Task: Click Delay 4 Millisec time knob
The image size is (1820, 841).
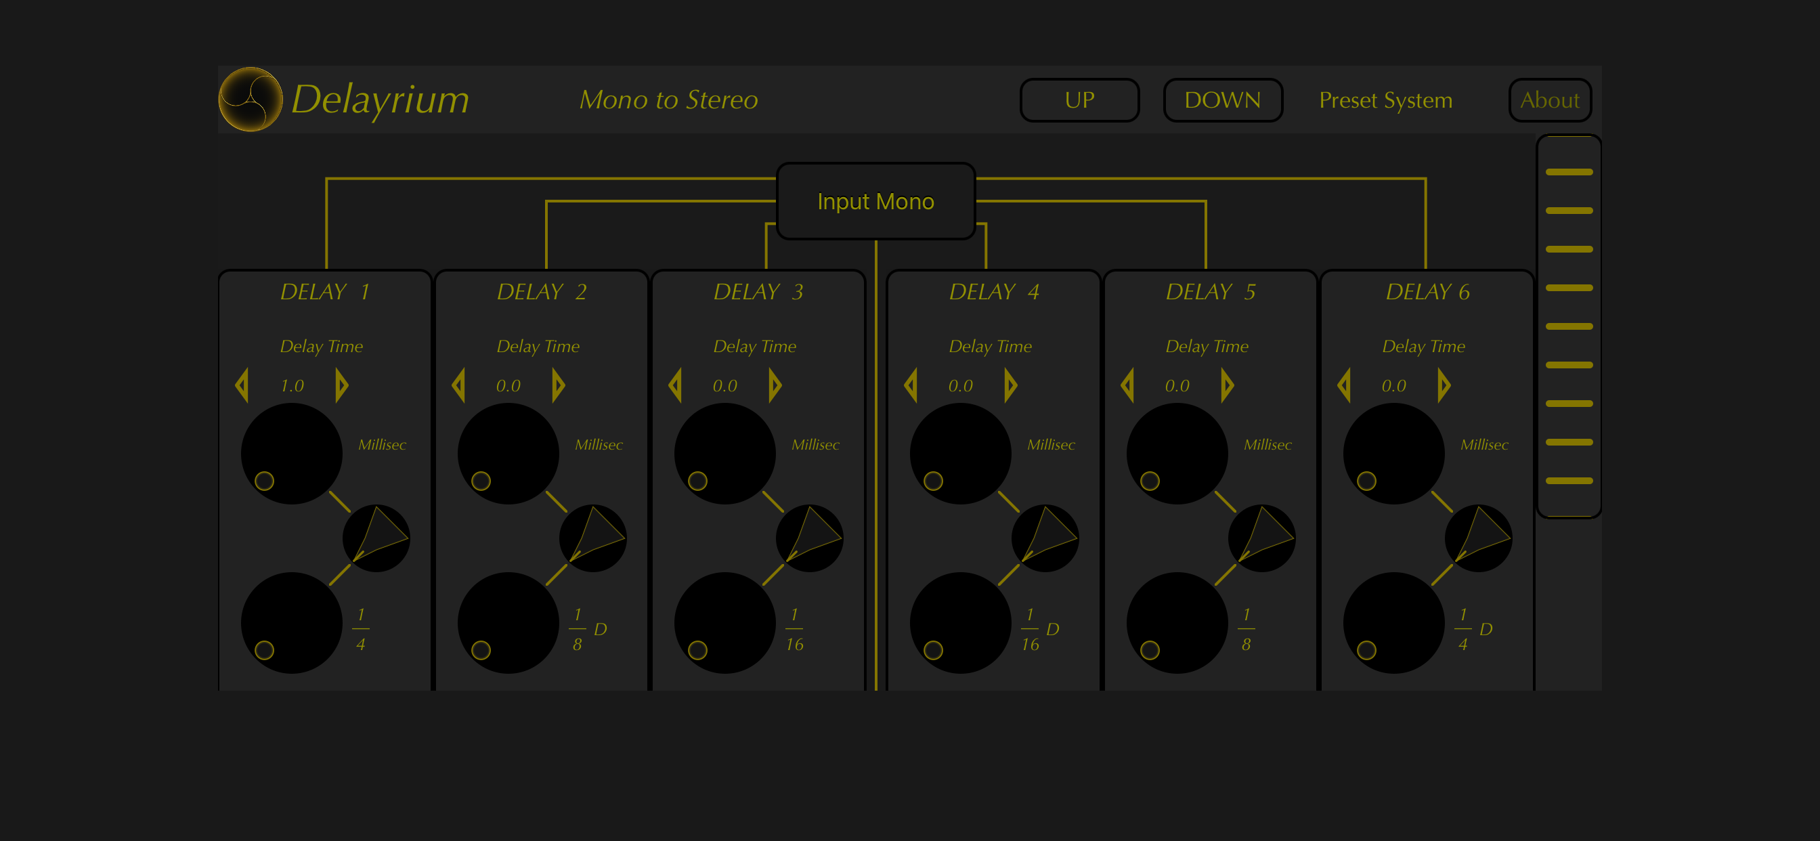Action: [960, 453]
